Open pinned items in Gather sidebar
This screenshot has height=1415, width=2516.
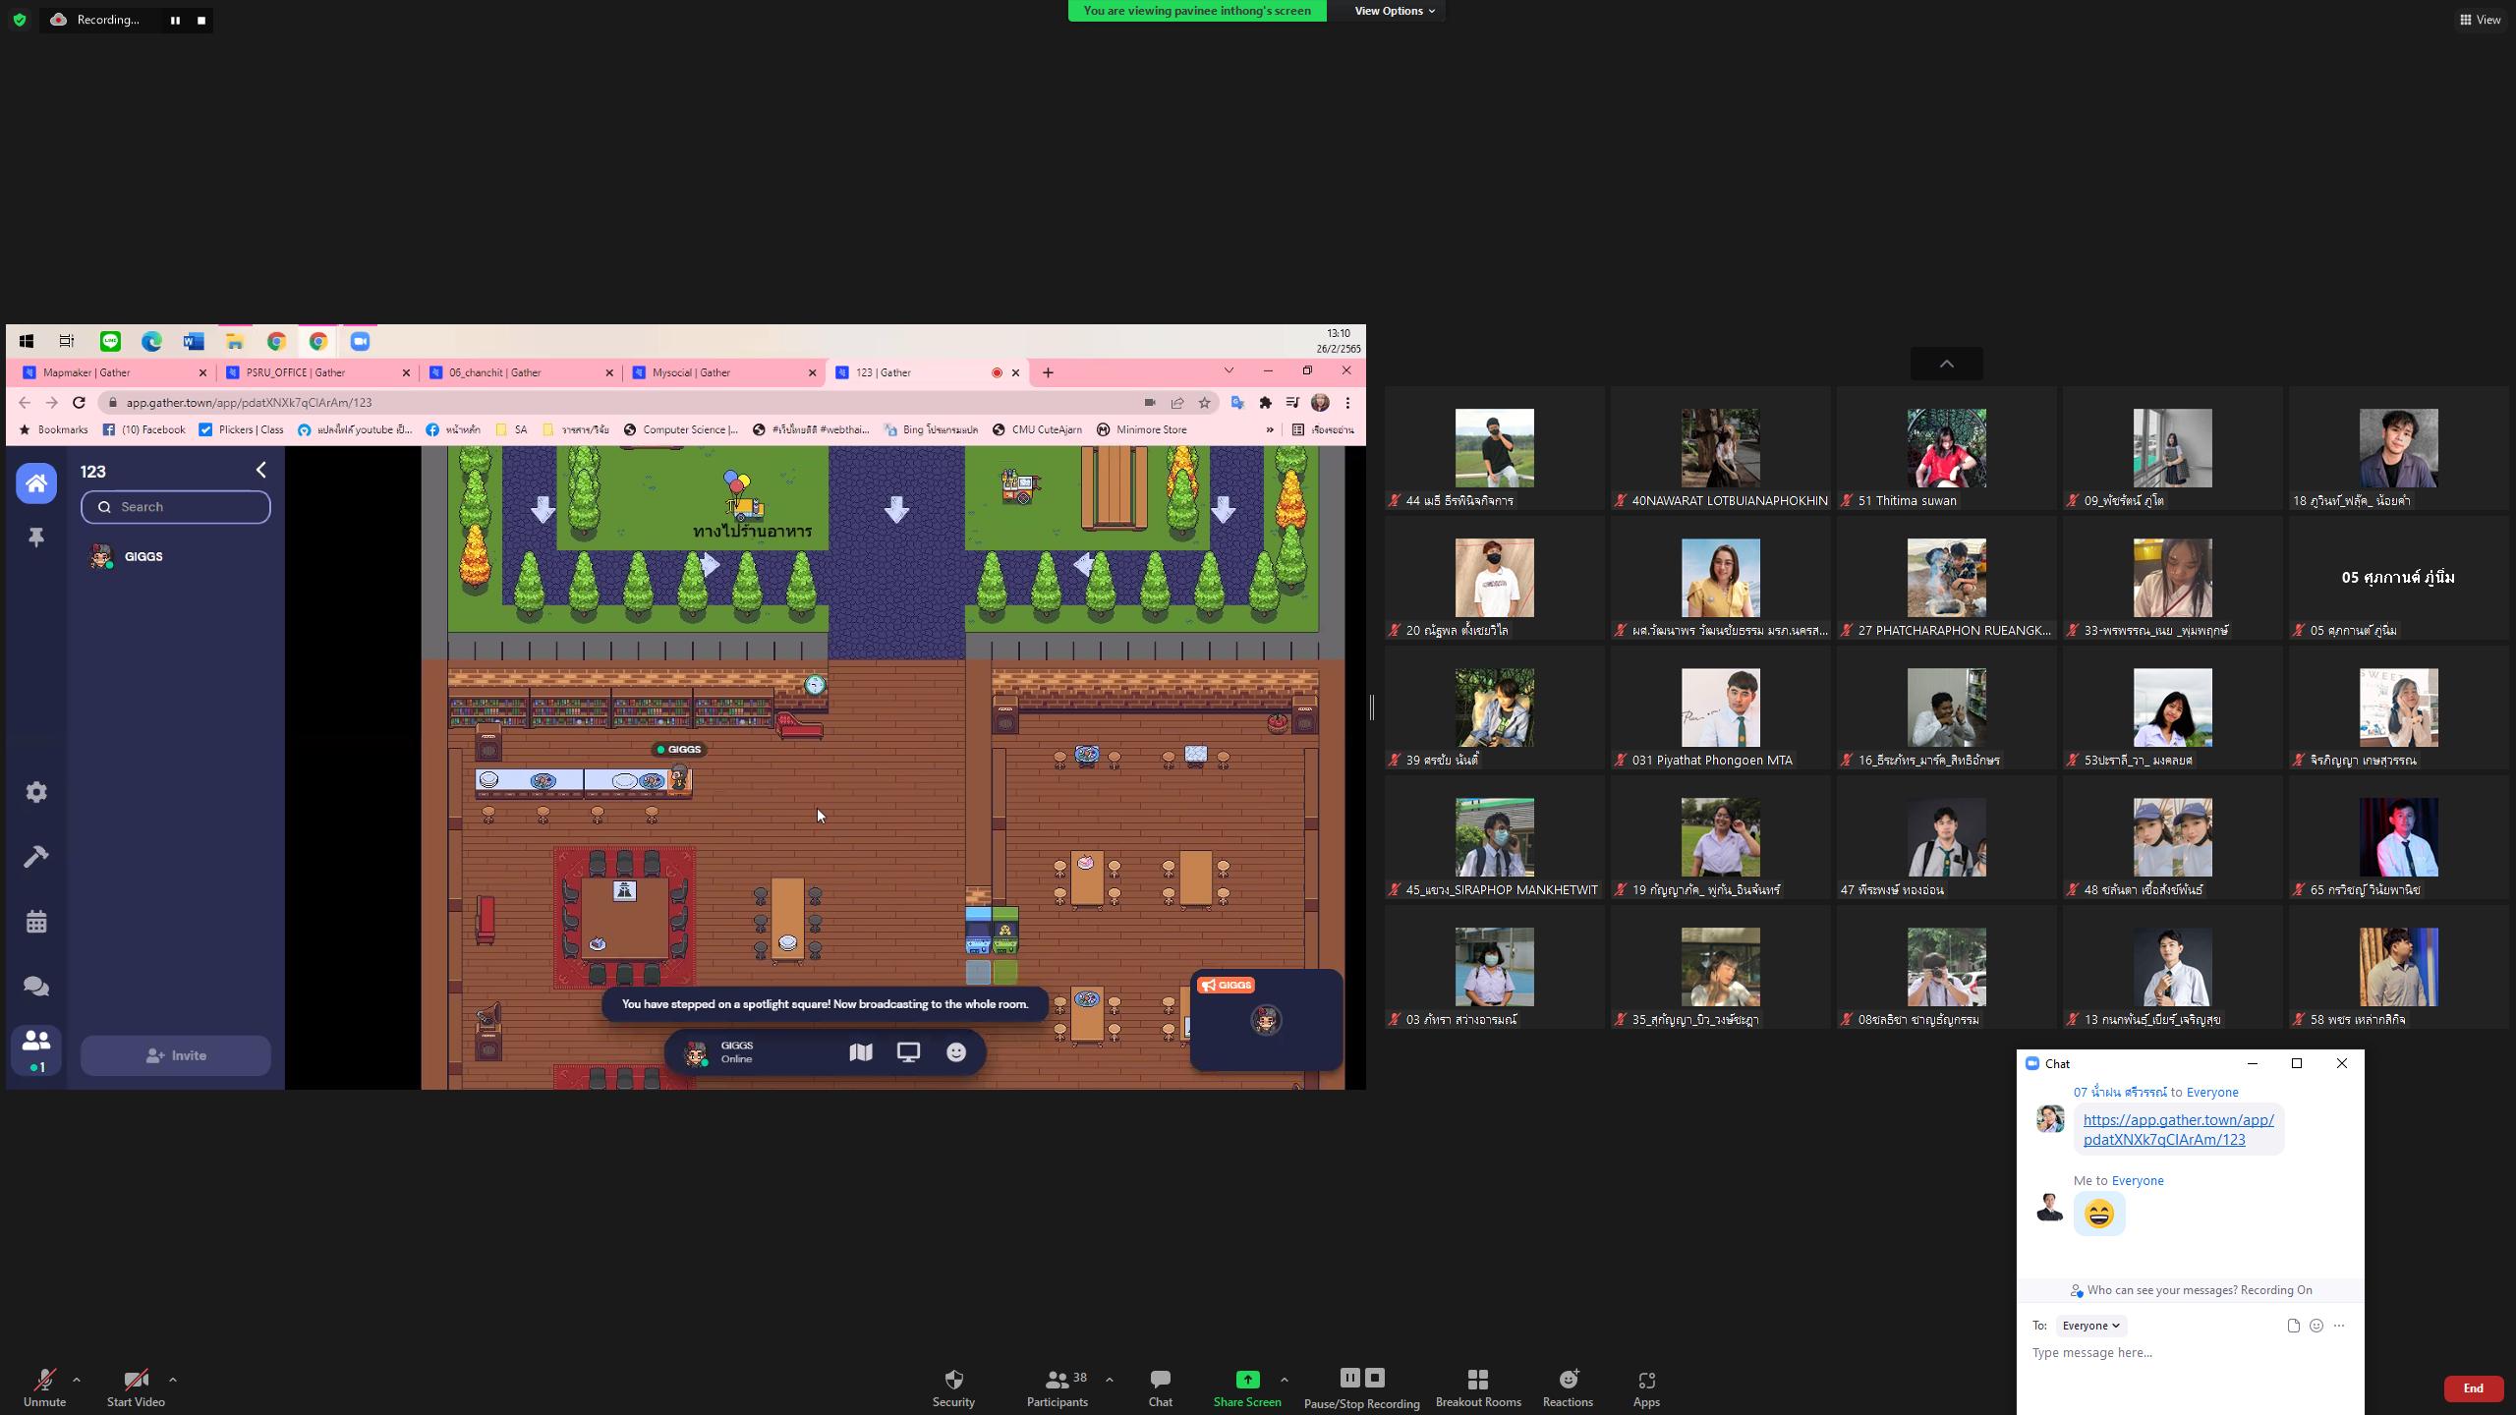pyautogui.click(x=36, y=538)
